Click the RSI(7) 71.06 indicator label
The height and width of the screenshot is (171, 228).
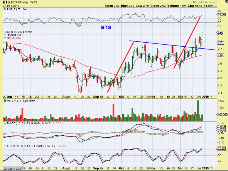coord(17,9)
